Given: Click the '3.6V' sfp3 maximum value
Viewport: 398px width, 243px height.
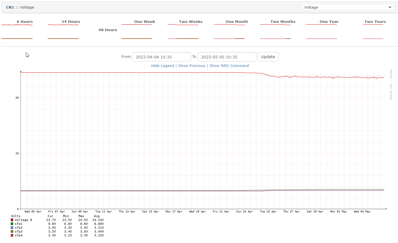Looking at the screenshot, I should pyautogui.click(x=84, y=231).
